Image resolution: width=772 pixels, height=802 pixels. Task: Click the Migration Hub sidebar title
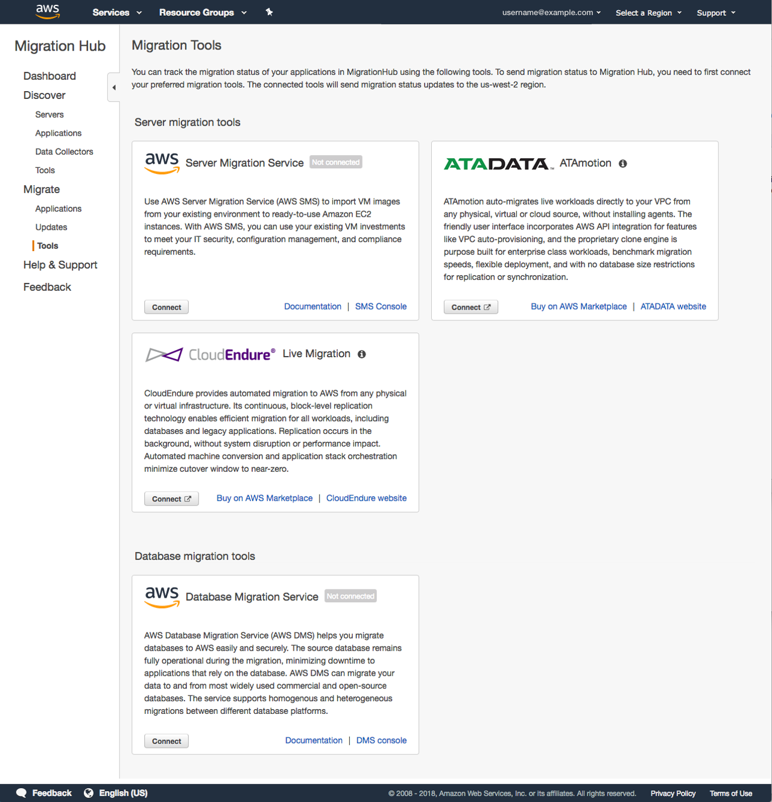point(60,46)
